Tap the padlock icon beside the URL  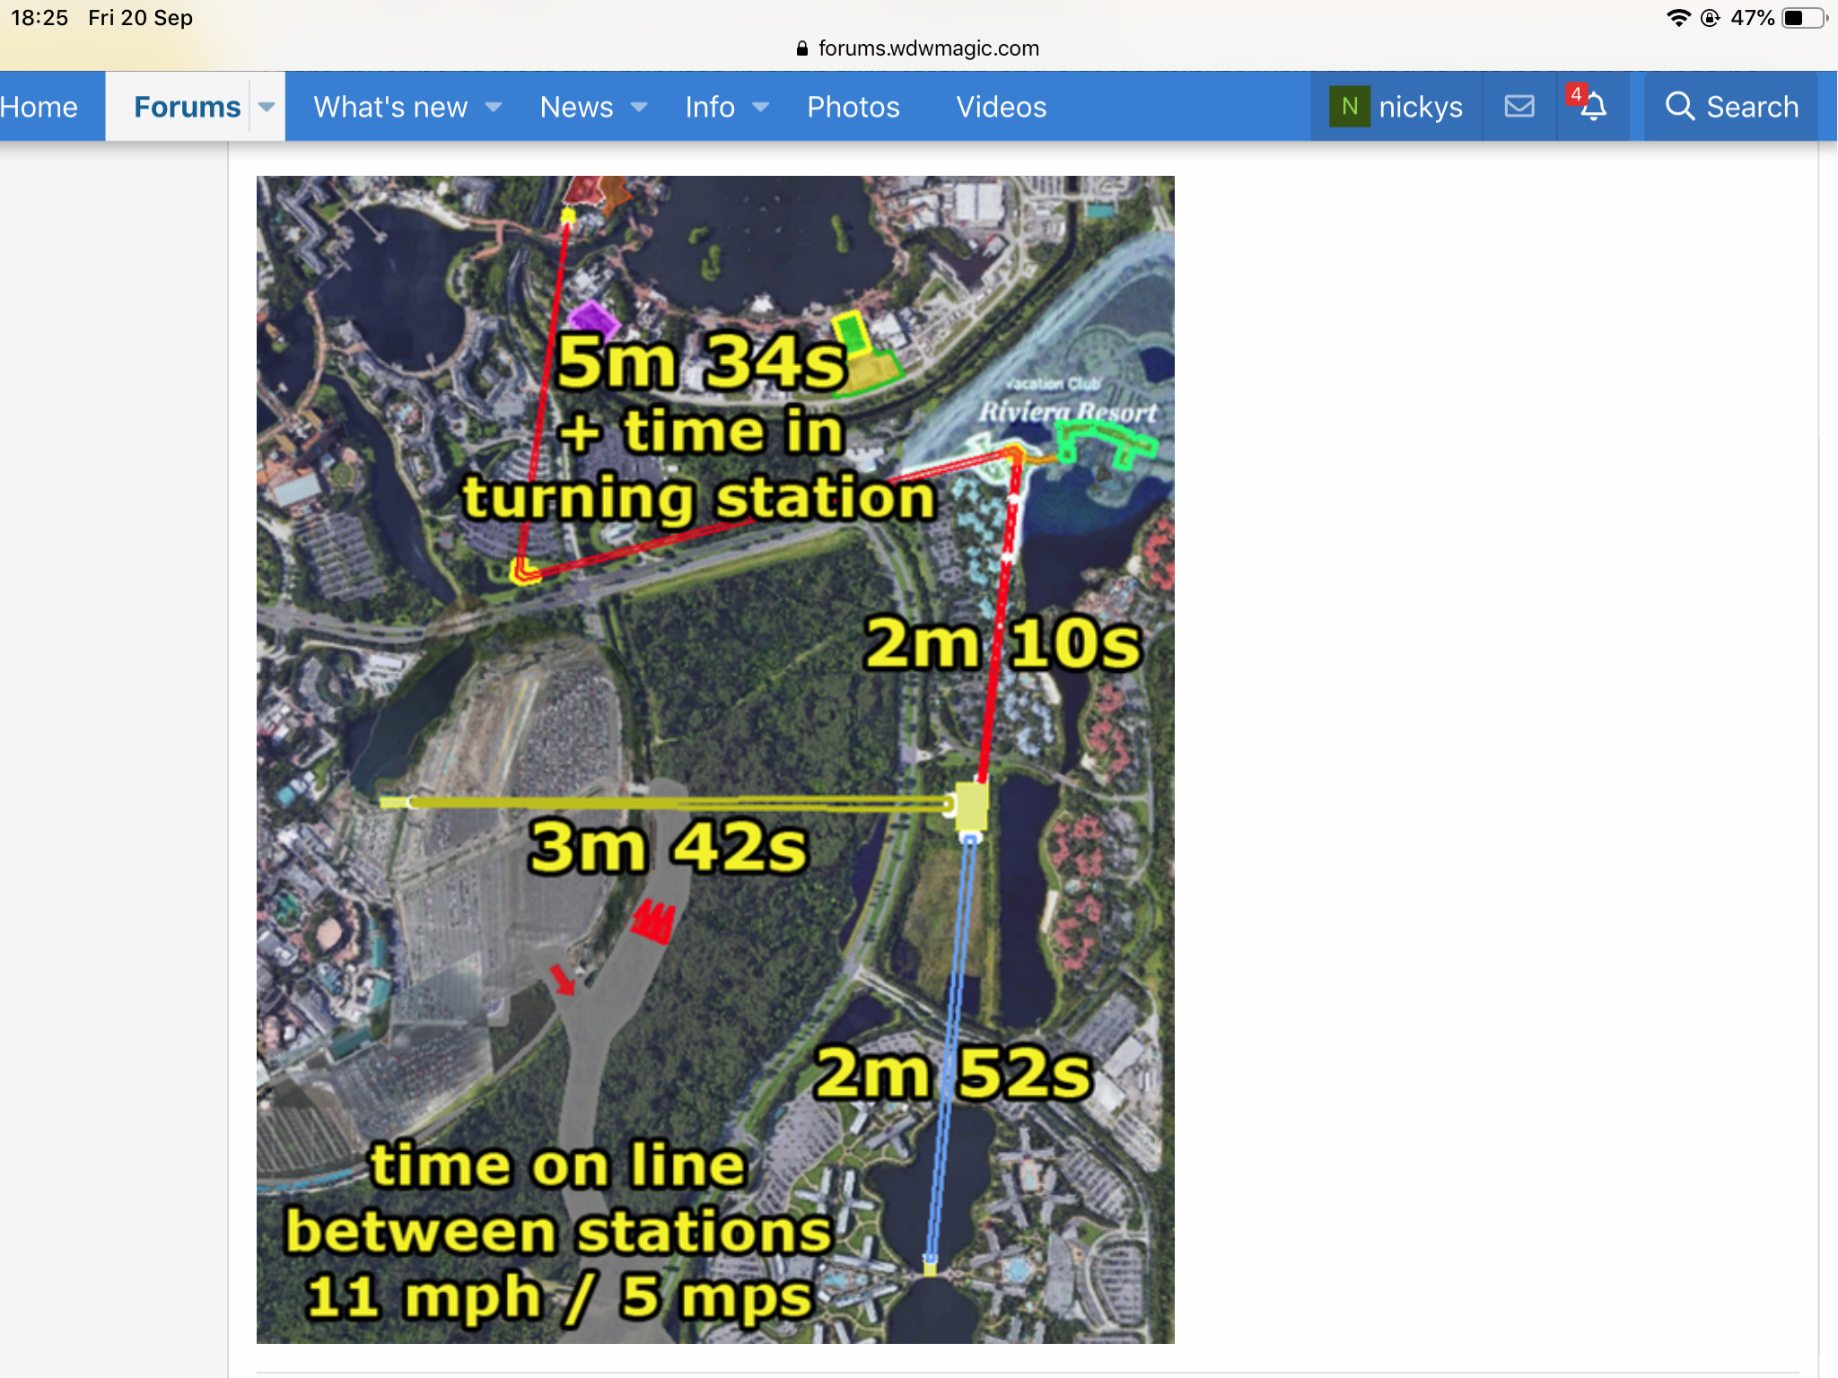pyautogui.click(x=802, y=48)
